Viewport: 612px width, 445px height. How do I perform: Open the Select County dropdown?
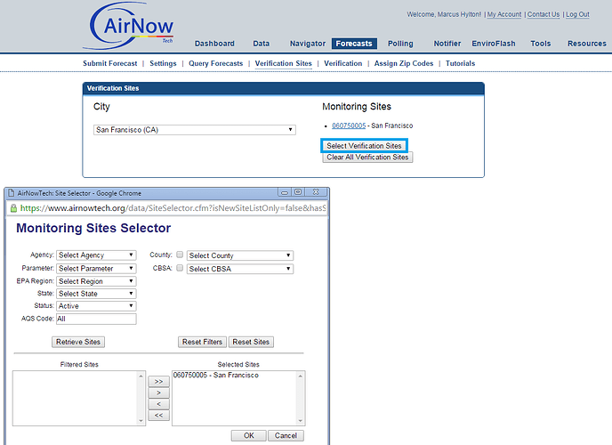pyautogui.click(x=240, y=255)
